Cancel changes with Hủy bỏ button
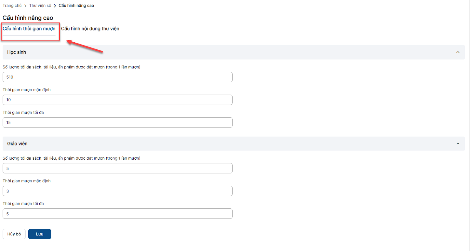The height and width of the screenshot is (251, 470). click(14, 234)
